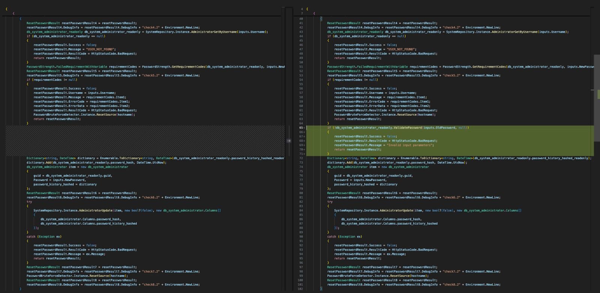Click the plus marker beside added line 65

tap(304, 128)
